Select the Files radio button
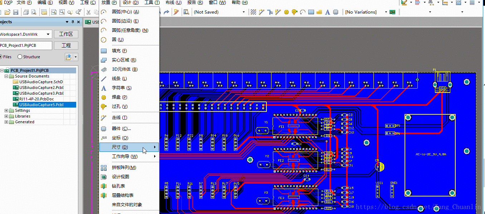Image resolution: width=485 pixels, height=214 pixels. point(1,57)
